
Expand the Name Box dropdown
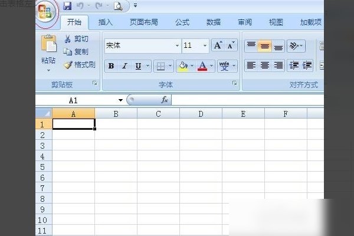coord(120,100)
